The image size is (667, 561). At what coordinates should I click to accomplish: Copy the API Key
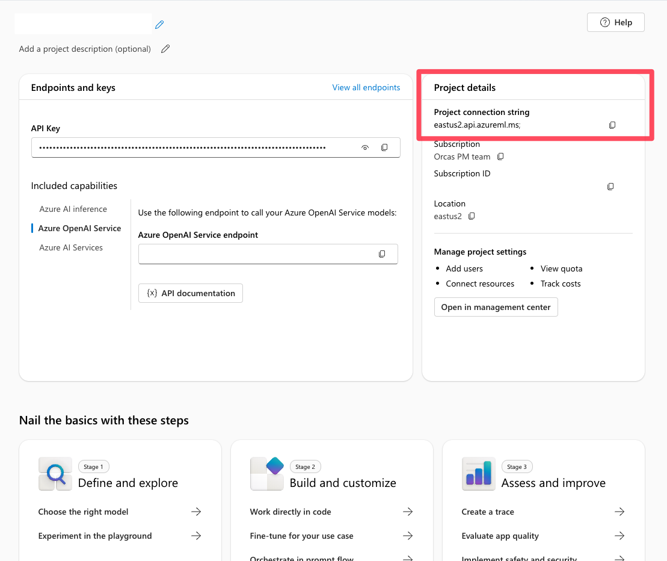(x=384, y=147)
